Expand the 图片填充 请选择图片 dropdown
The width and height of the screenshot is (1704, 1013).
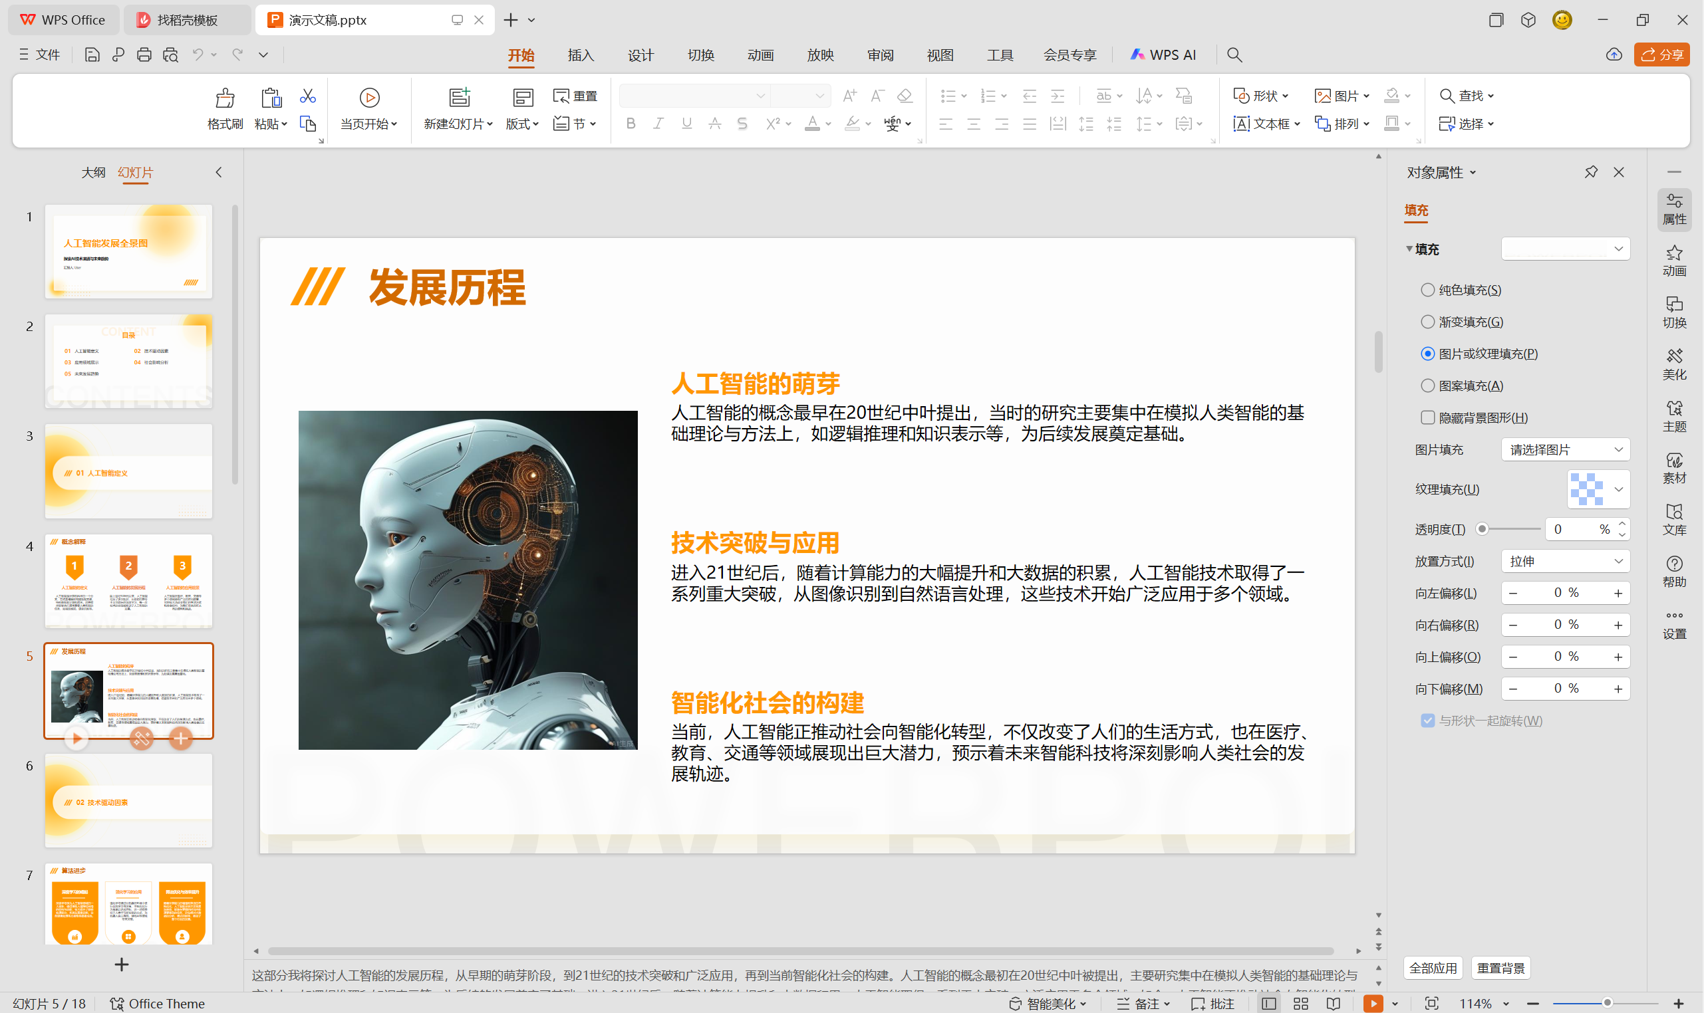(1565, 449)
